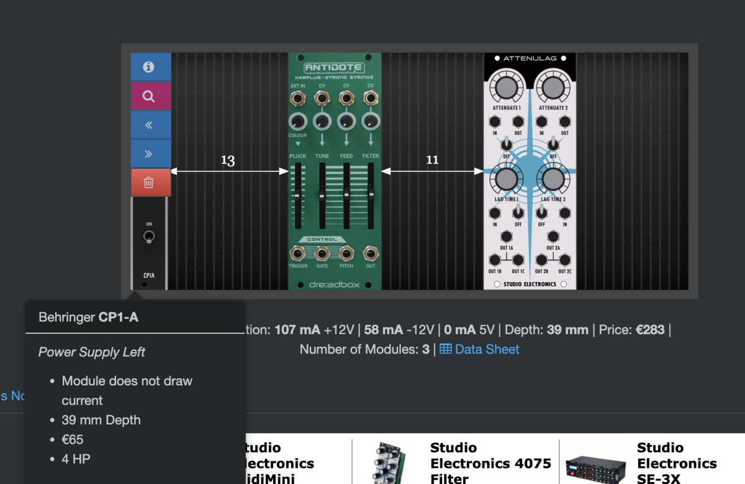This screenshot has width=745, height=484.
Task: Click the Antidote GATE jack
Action: click(322, 253)
